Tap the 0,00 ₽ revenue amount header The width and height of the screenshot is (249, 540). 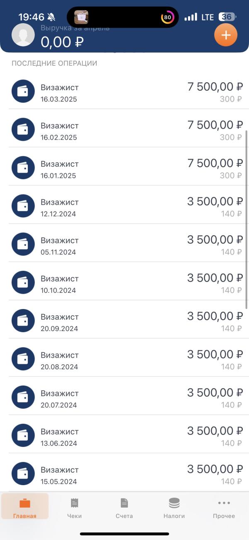62,42
